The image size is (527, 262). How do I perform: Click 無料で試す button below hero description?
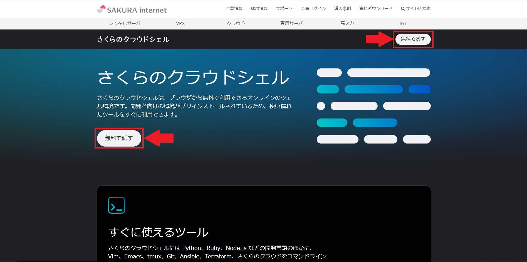click(x=119, y=138)
